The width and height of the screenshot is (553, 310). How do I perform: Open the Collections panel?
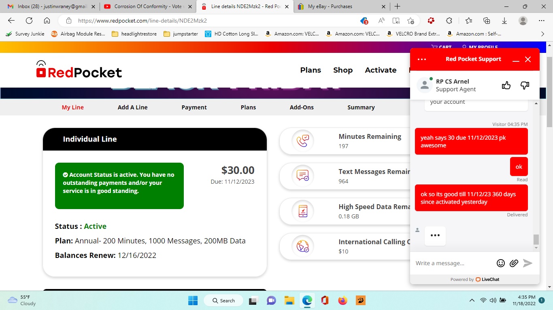[487, 21]
